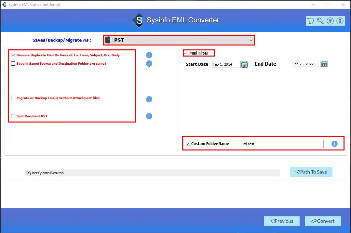
Task: Start conversion with the Convert button
Action: click(x=323, y=221)
